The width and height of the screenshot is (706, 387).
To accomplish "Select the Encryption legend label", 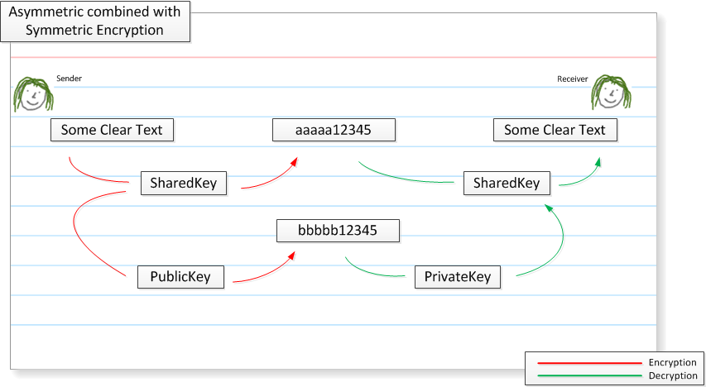I will tap(672, 363).
